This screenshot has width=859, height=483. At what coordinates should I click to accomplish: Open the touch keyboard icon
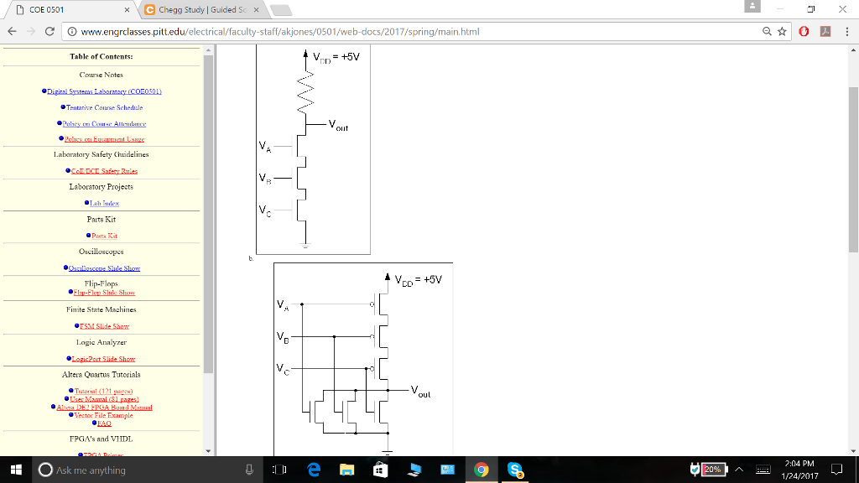point(763,470)
